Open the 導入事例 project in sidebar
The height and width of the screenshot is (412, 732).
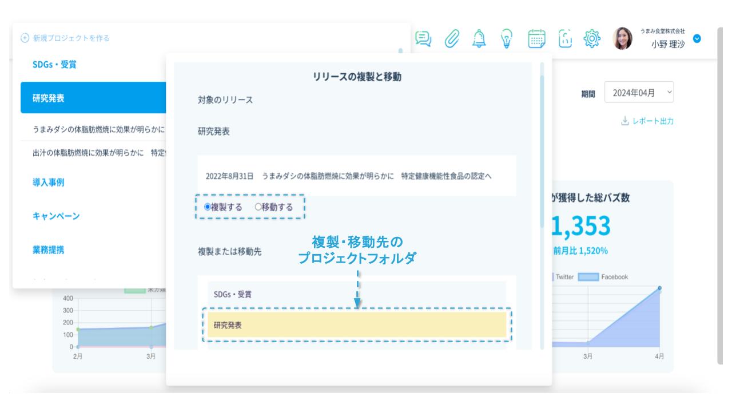48,183
